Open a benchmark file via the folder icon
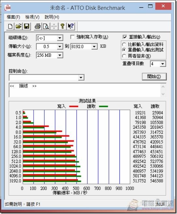177x214 pixels. pos(18,26)
